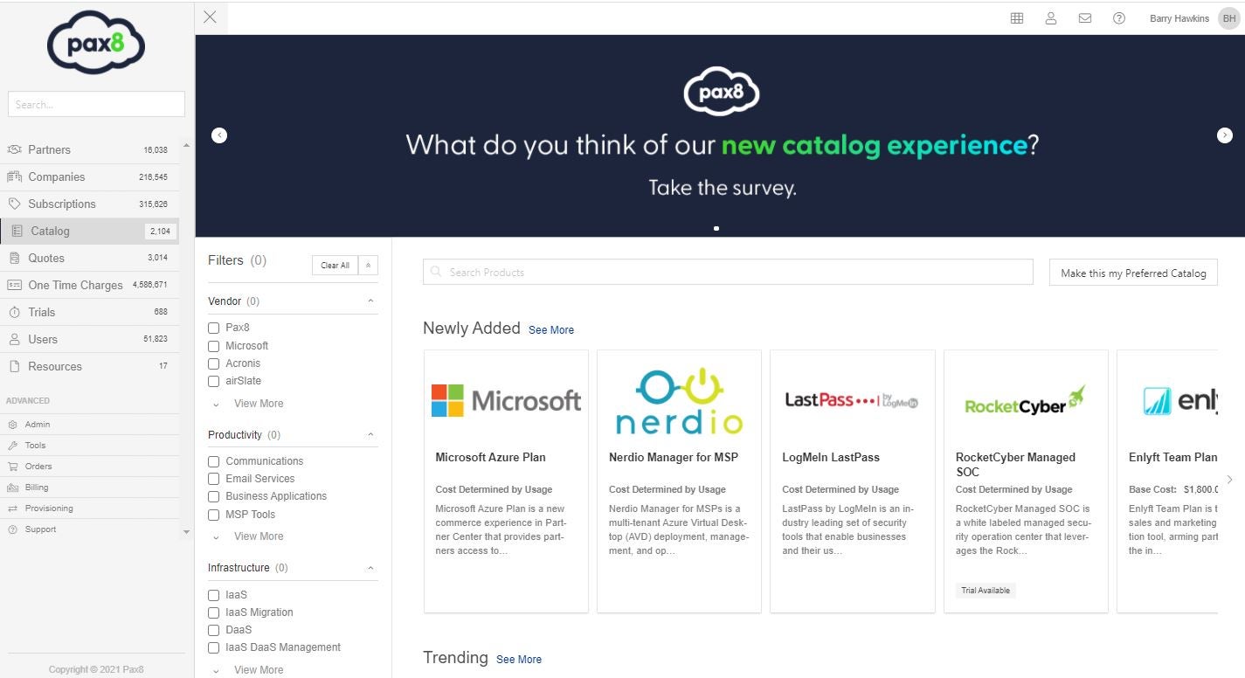Screen dimensions: 1245x678
Task: Check the IaaS infrastructure filter
Action: (213, 595)
